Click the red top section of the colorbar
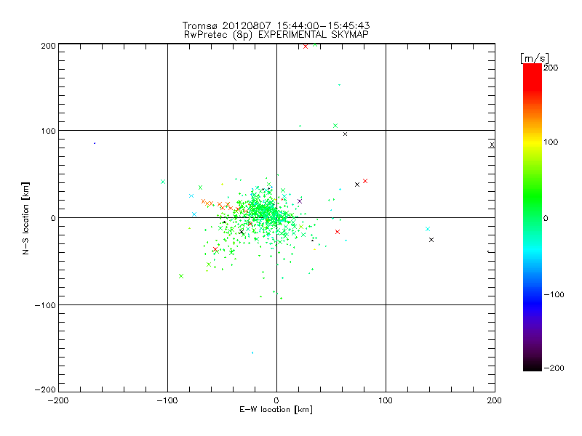The width and height of the screenshot is (582, 436). coord(533,76)
